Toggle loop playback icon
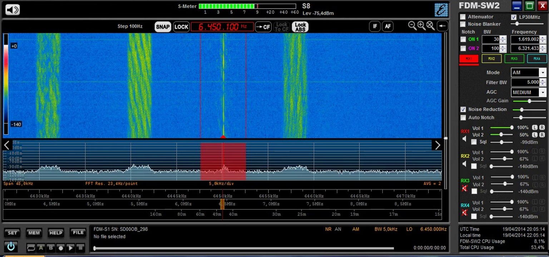 (31, 247)
